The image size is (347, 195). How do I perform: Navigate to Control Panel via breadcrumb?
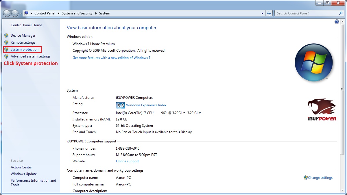coord(45,13)
